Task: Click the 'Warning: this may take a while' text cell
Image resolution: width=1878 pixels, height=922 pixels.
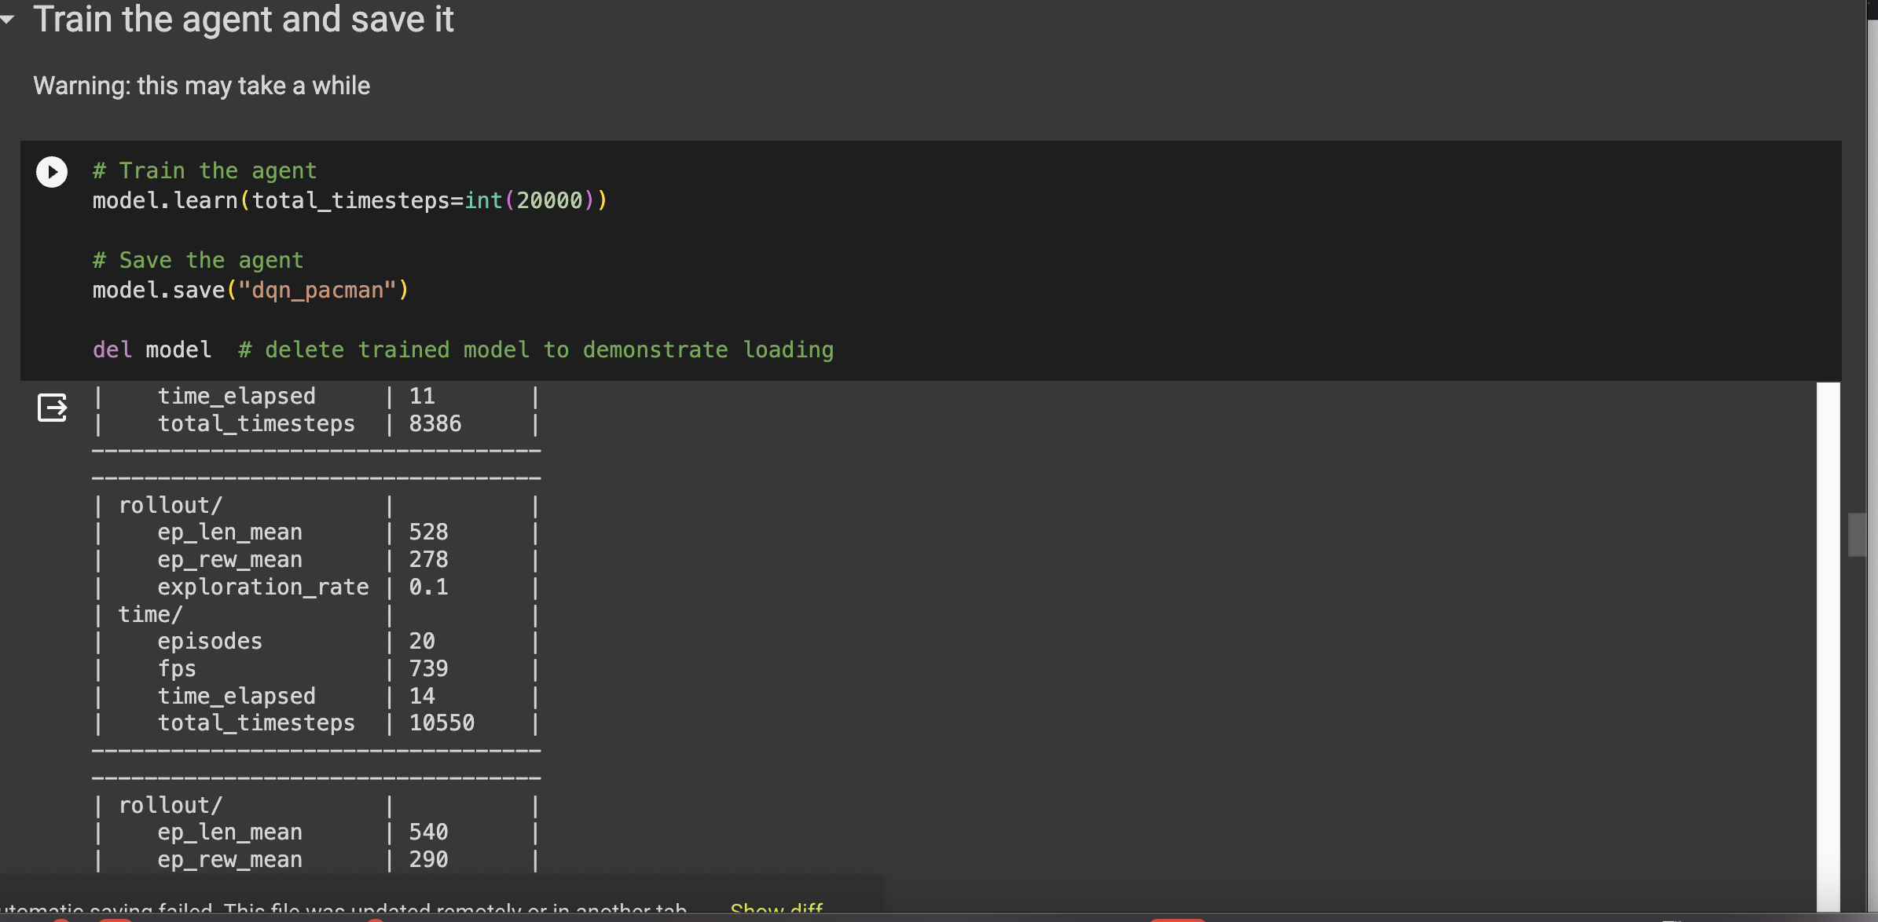Action: coord(201,86)
